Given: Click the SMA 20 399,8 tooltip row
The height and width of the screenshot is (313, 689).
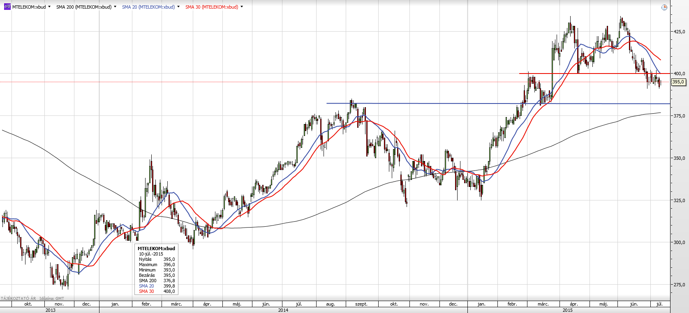Looking at the screenshot, I should [x=157, y=286].
